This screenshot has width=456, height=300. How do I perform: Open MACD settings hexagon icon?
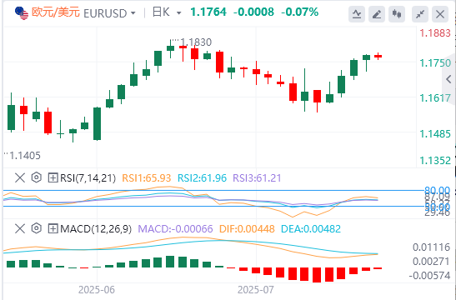coord(37,228)
